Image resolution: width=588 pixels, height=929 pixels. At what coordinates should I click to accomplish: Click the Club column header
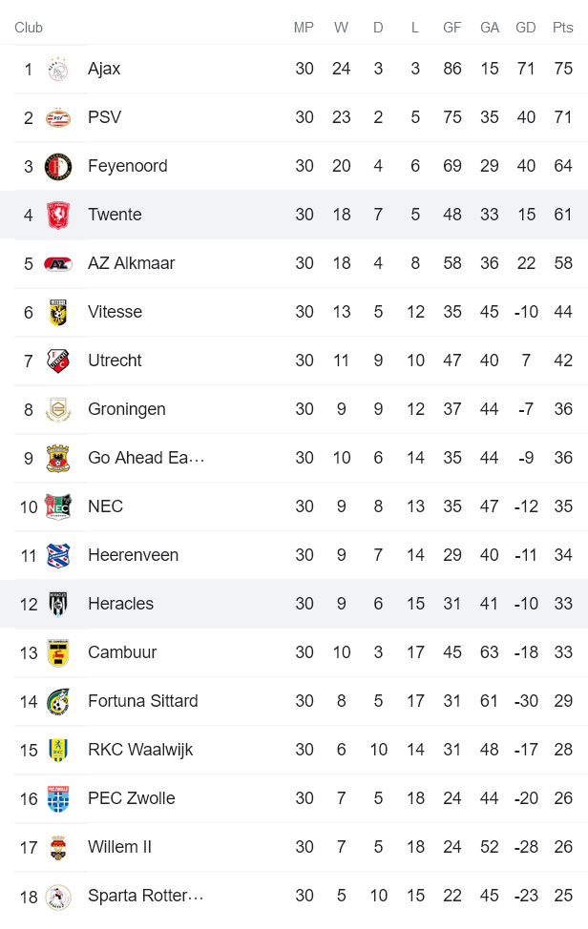29,28
